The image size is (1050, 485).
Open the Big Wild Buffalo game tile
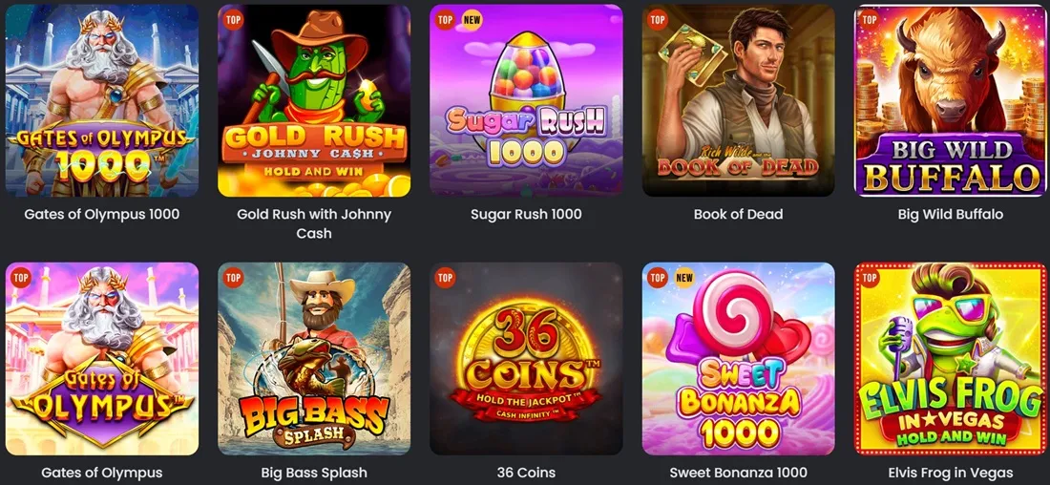[x=951, y=100]
